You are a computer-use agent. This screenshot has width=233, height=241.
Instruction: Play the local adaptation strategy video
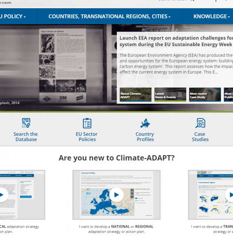(x=2, y=195)
